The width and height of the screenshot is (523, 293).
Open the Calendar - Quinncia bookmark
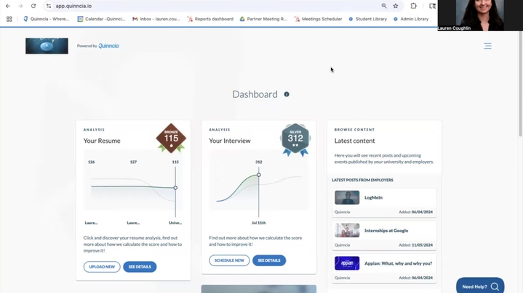(101, 19)
